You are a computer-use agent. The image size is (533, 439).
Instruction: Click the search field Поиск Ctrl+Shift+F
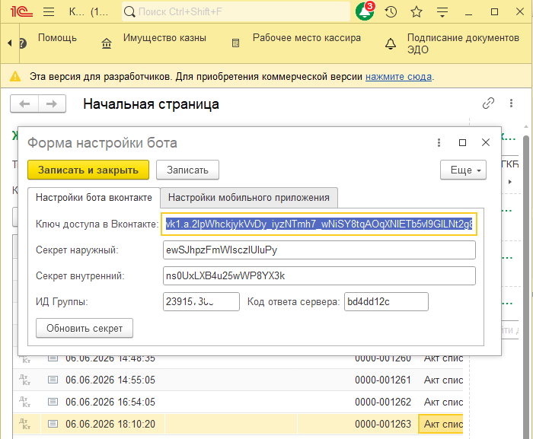(236, 12)
